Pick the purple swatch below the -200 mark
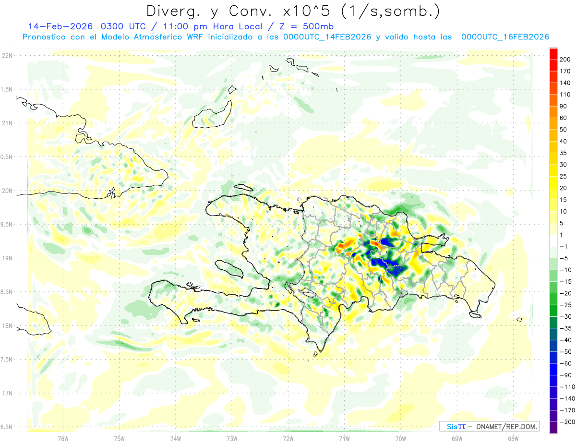The height and width of the screenshot is (445, 576). [553, 428]
